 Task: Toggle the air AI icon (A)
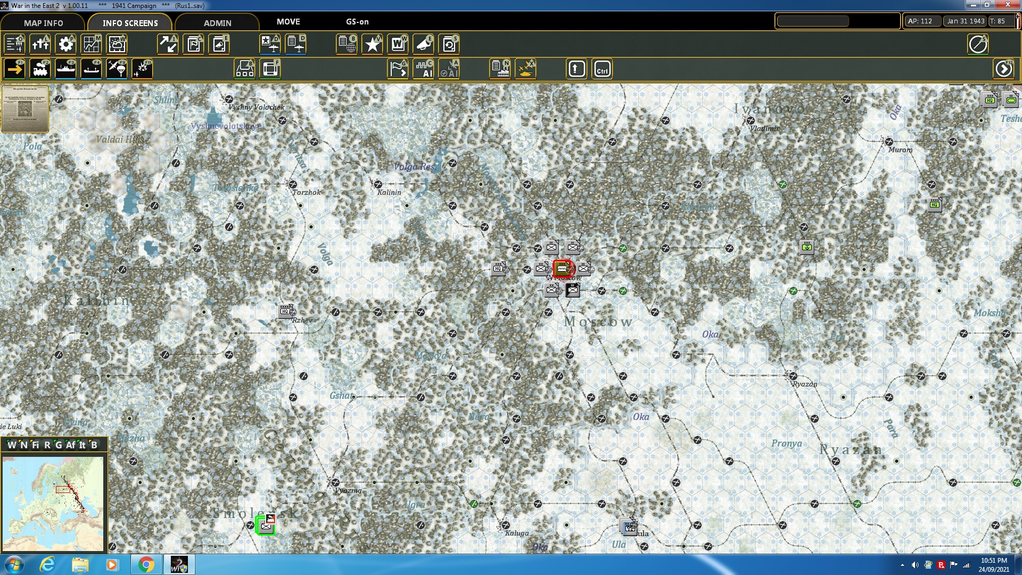click(x=449, y=69)
